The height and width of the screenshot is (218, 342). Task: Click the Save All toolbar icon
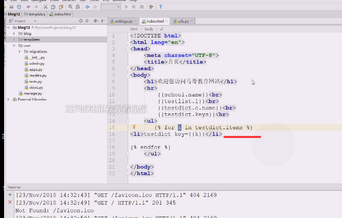coord(11,7)
